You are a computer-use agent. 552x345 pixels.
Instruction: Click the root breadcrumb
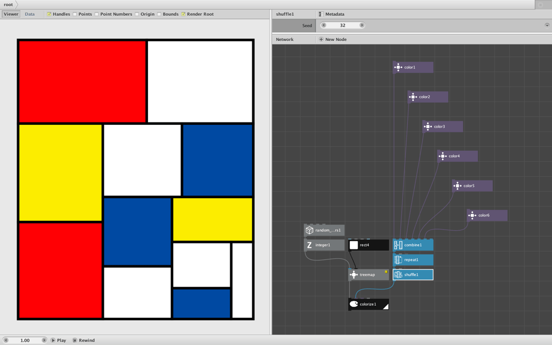pos(8,4)
